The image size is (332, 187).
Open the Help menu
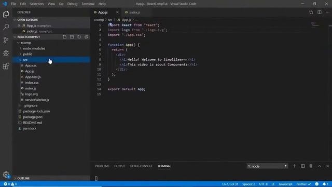pos(102,4)
